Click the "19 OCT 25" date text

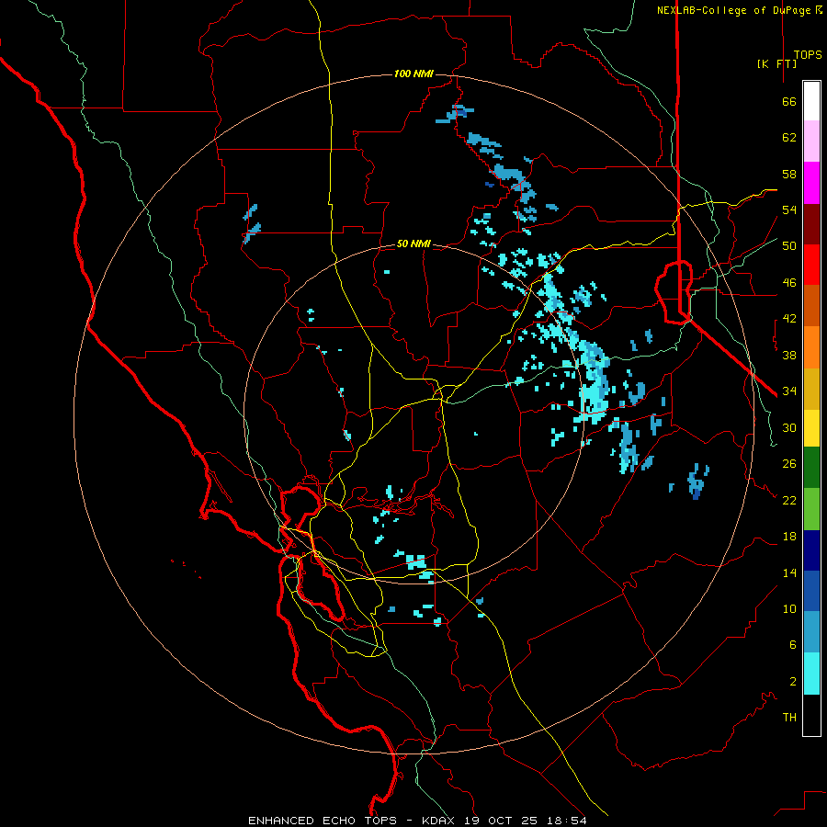click(x=500, y=821)
